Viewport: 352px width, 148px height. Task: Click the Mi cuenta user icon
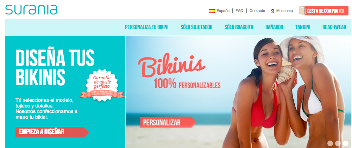272,11
